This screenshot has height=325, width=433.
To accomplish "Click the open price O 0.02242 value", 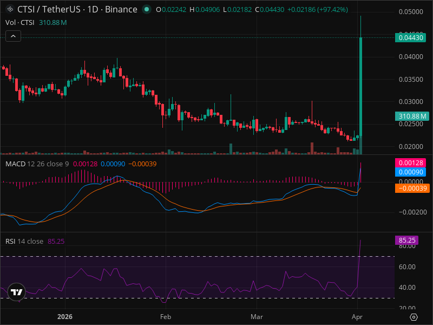I will [x=171, y=10].
